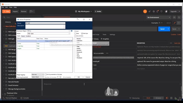Open the Action PDF Split dropdown
The width and height of the screenshot is (183, 103).
[x=49, y=34]
